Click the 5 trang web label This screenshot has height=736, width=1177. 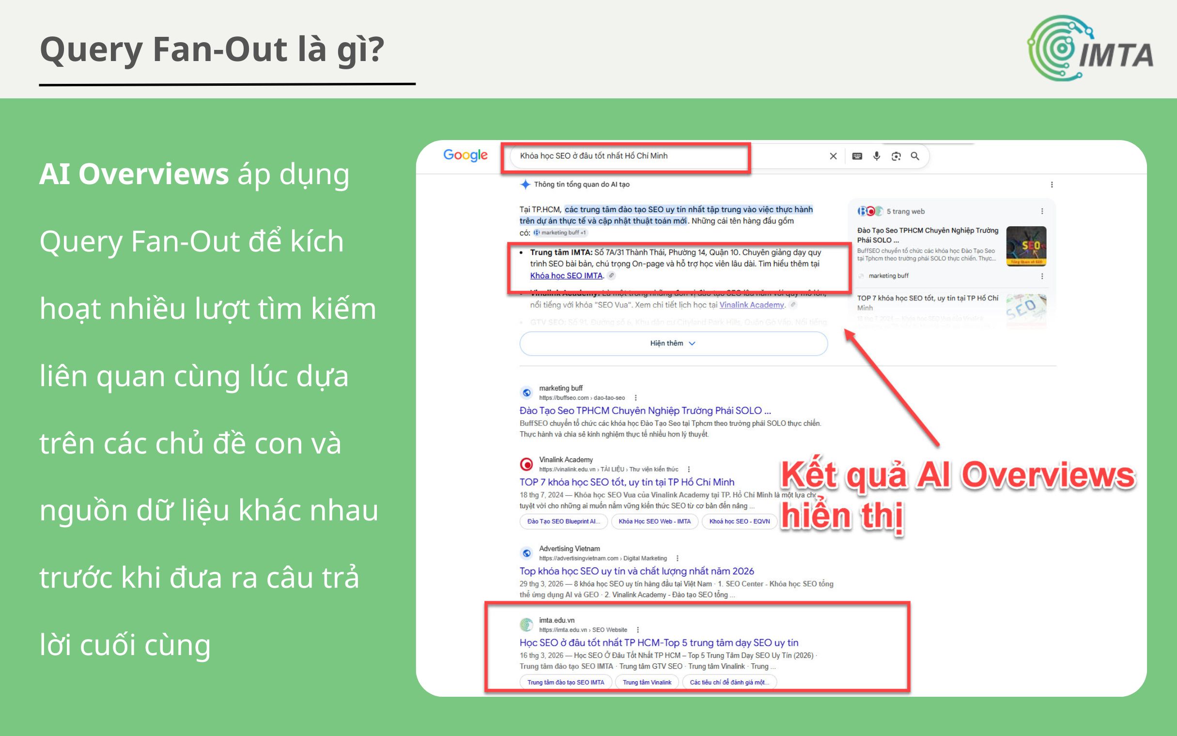905,211
